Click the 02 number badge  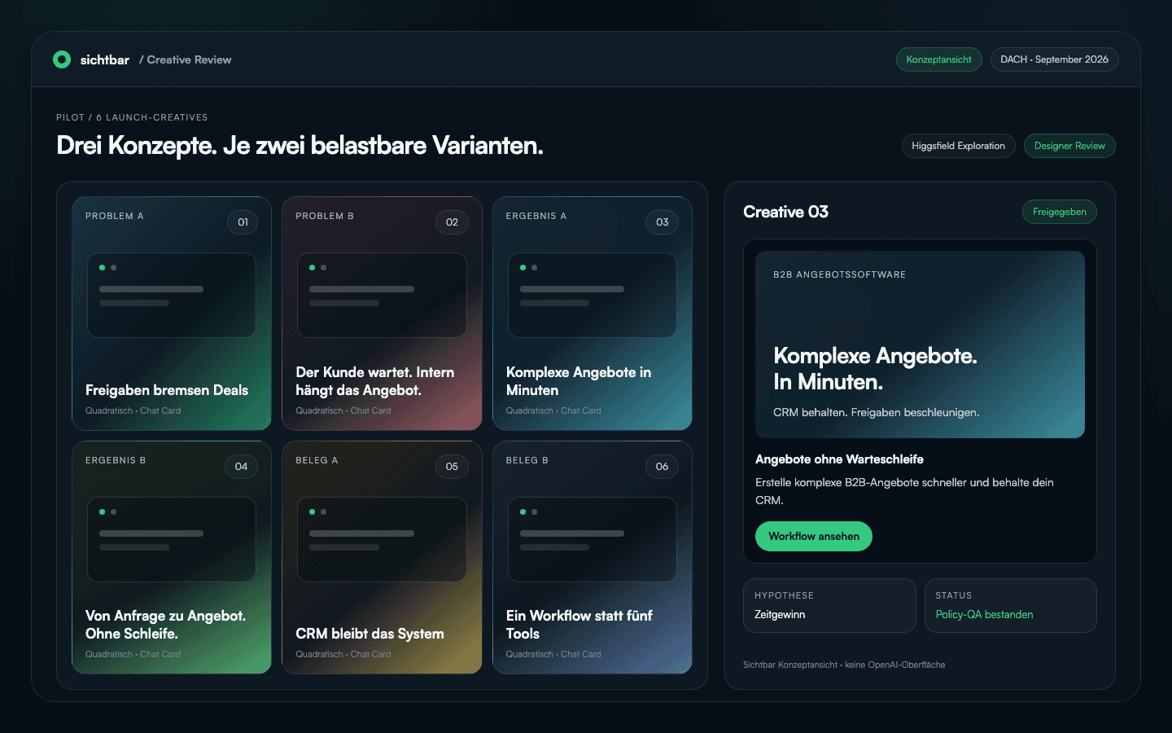[452, 222]
